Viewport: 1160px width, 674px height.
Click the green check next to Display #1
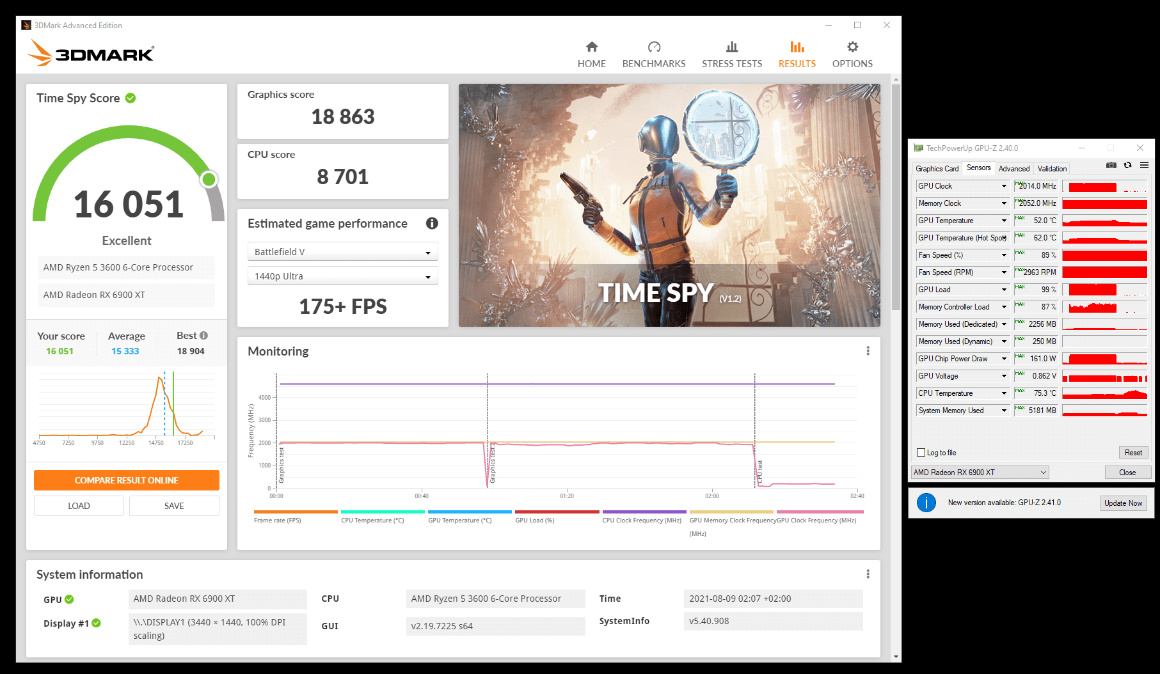tap(96, 623)
